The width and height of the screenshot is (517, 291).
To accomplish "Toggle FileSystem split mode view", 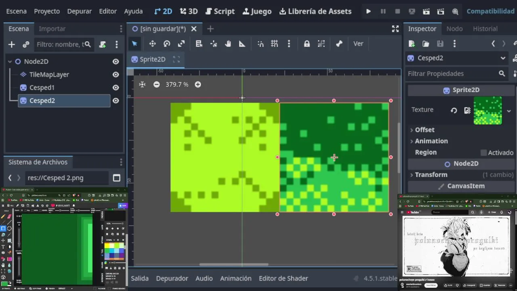I will (117, 178).
